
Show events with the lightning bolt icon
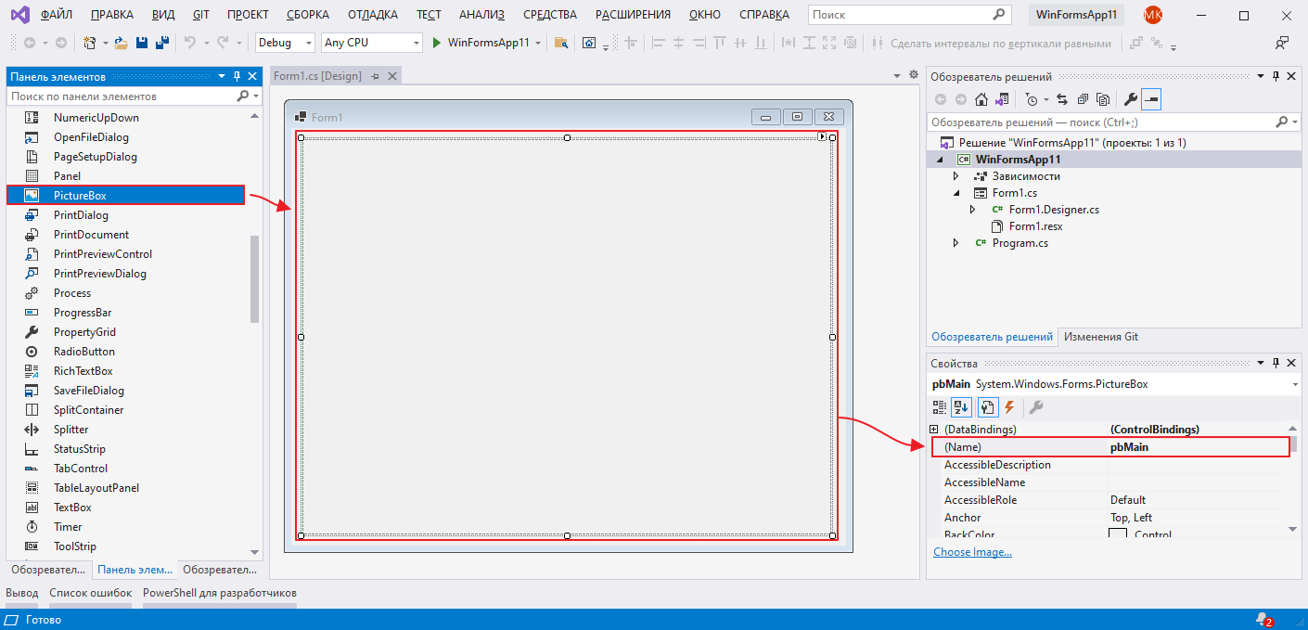tap(1009, 407)
